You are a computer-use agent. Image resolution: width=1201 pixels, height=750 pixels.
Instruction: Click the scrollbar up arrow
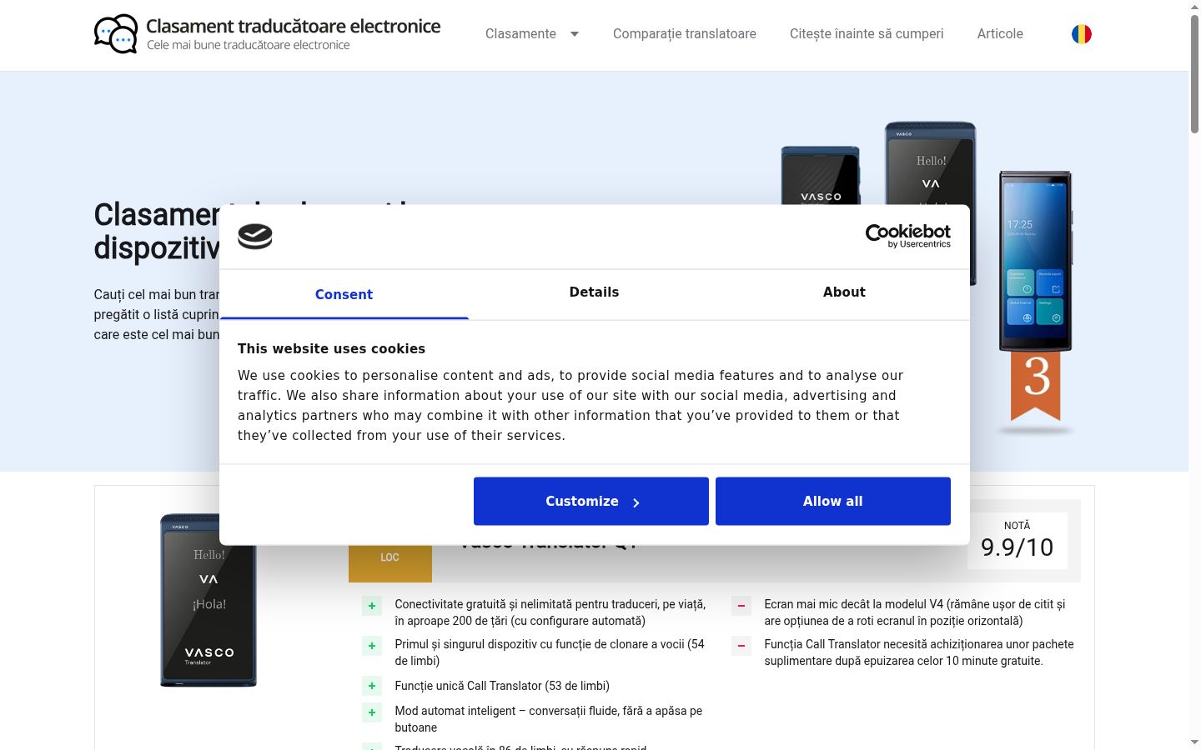pos(1194,6)
